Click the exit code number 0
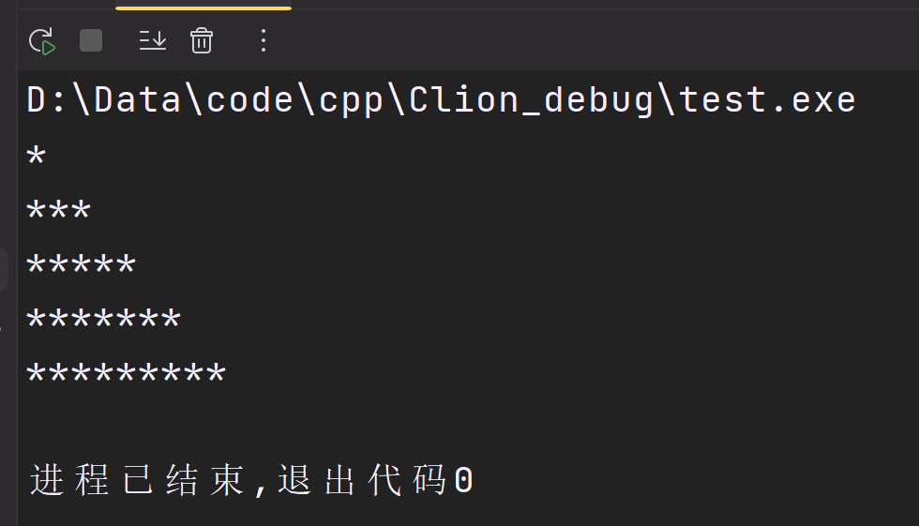Viewport: 919px width, 526px height. click(463, 481)
